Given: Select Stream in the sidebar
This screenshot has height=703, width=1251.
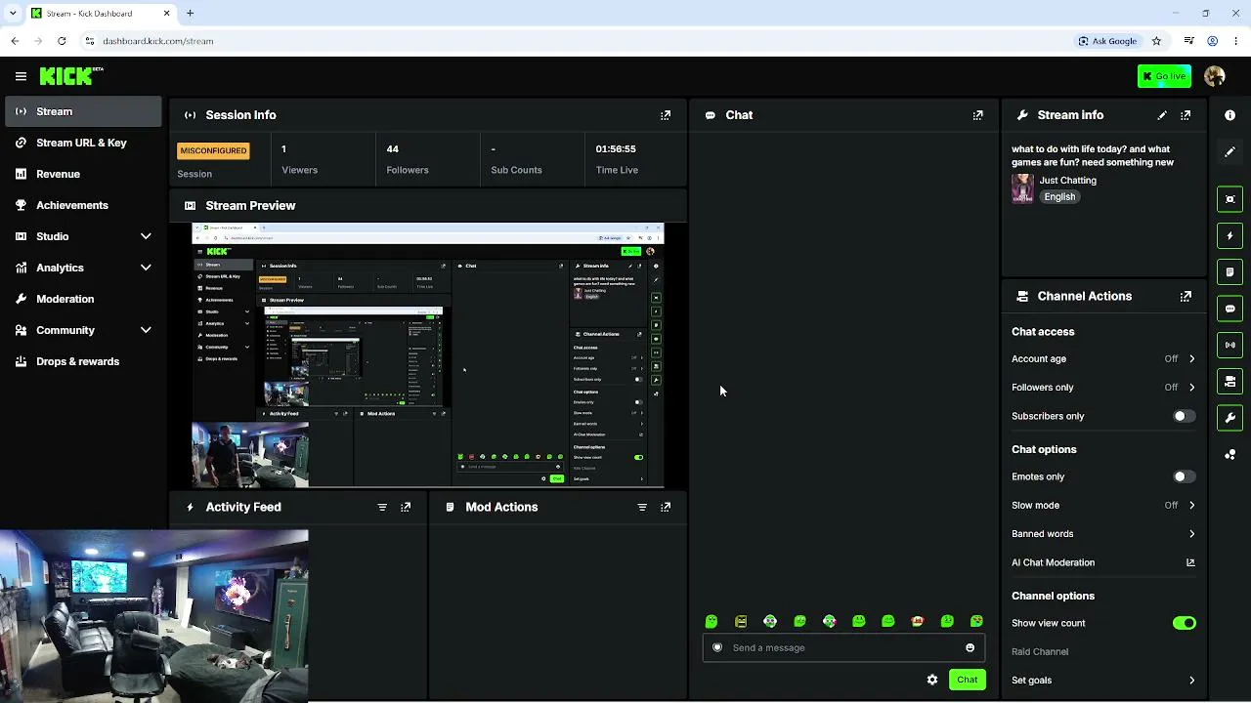Looking at the screenshot, I should (83, 111).
